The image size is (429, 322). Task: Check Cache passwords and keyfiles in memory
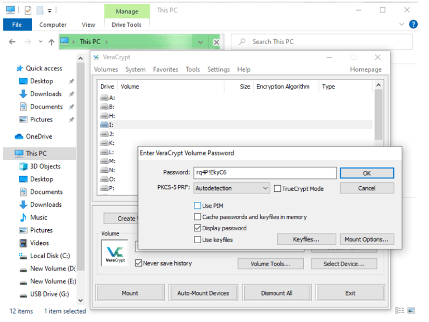pyautogui.click(x=197, y=217)
